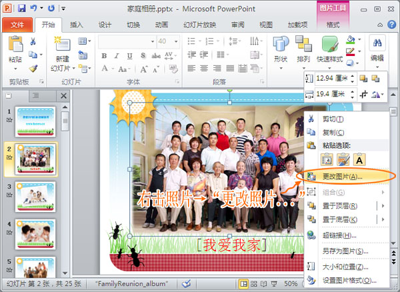Open Quick Styles (快速样式) gallery
The height and width of the screenshot is (292, 400).
point(329,44)
